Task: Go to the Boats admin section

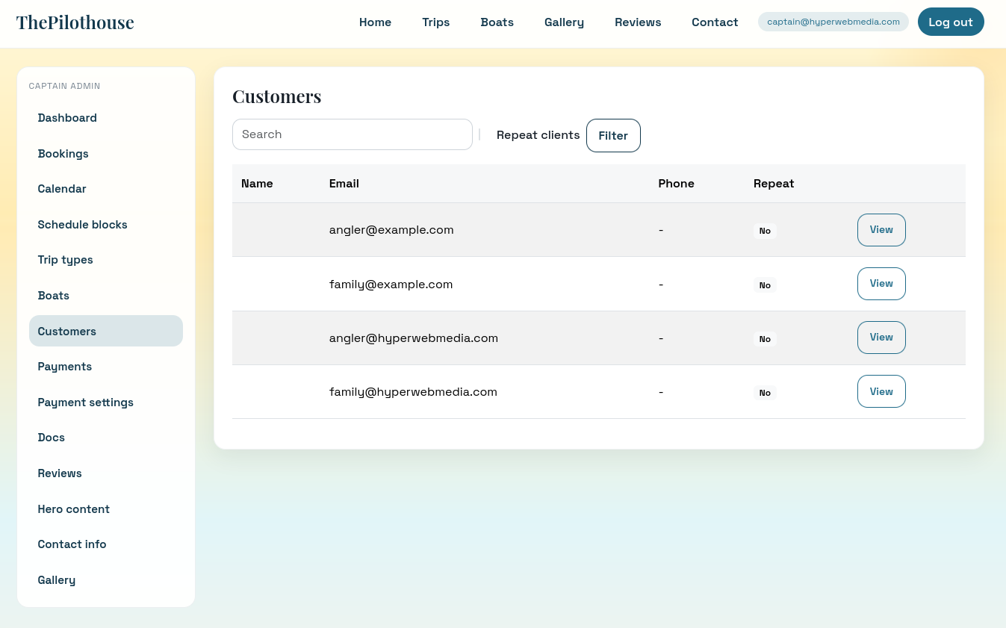Action: [x=53, y=296]
